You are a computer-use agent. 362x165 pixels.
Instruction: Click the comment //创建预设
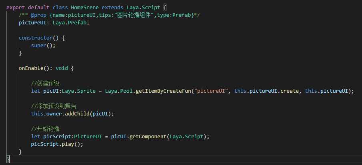pos(46,83)
